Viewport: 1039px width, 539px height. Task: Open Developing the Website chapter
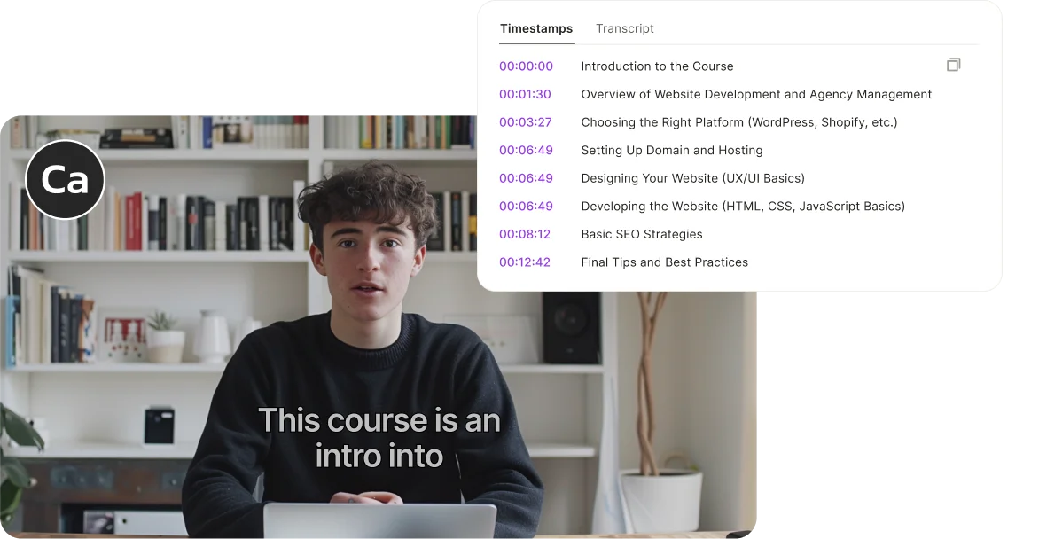pyautogui.click(x=743, y=207)
